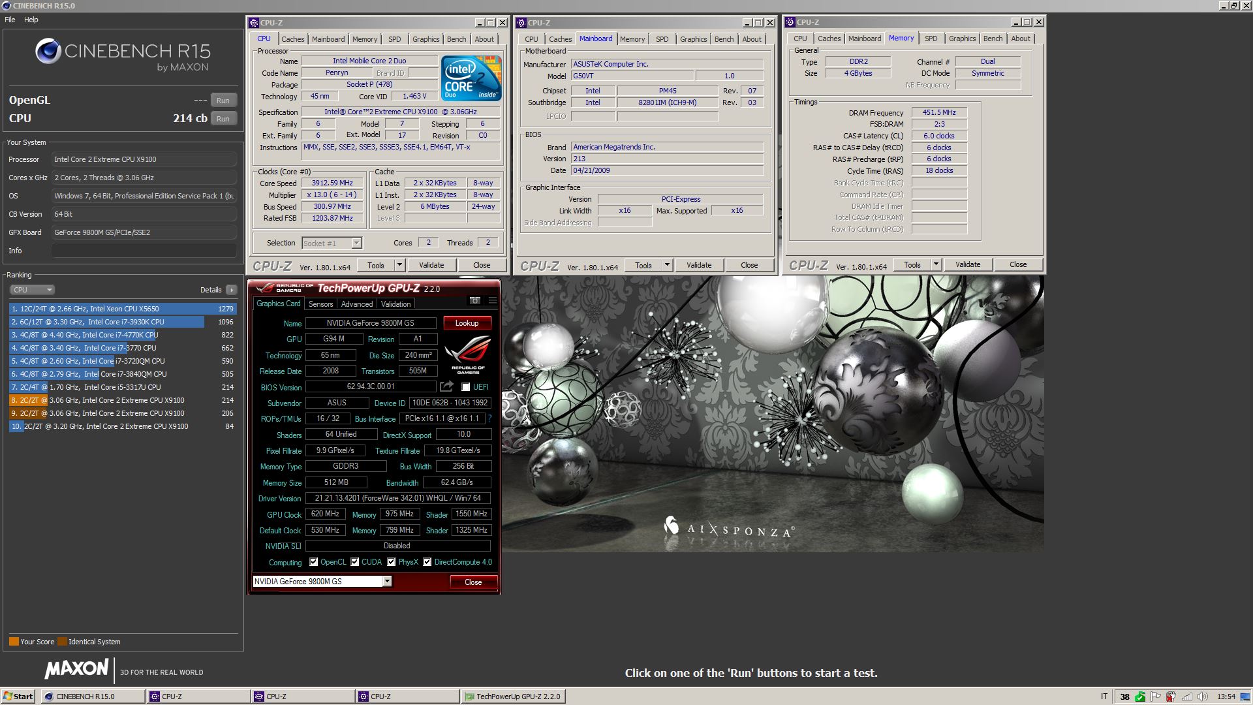Screen dimensions: 1253x705
Task: Open Tools dropdown arrow in Memory window
Action: pos(936,264)
